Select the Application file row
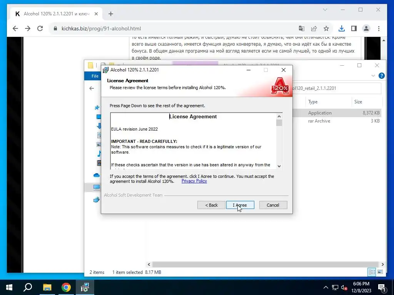This screenshot has width=394, height=295. (x=337, y=113)
